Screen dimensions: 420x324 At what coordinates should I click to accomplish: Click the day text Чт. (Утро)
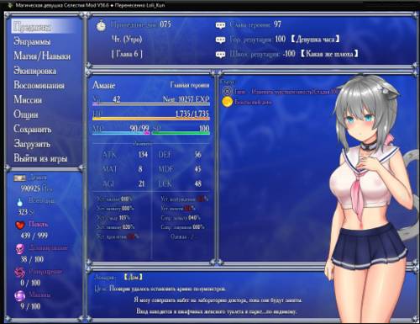127,40
